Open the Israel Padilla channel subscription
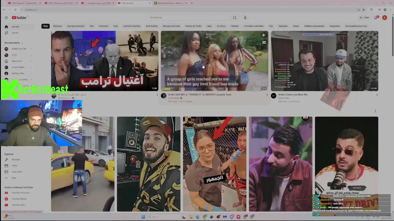The image size is (394, 221). (18, 67)
